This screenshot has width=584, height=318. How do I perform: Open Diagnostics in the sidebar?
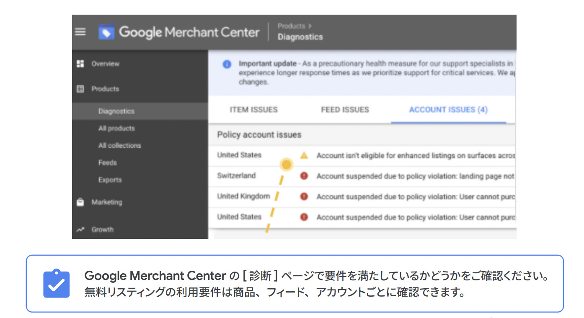pos(116,111)
